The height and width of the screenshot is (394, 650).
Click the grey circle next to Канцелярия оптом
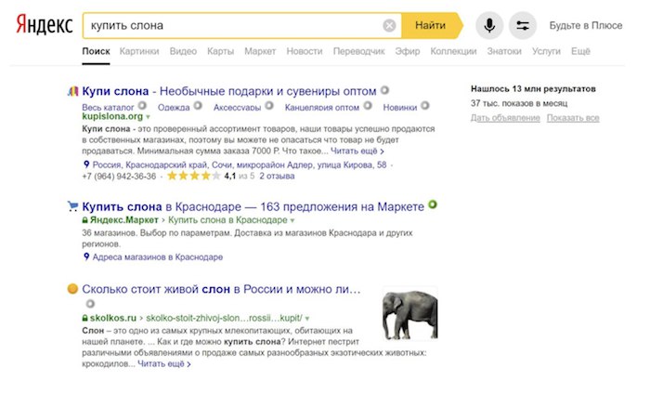coord(368,106)
